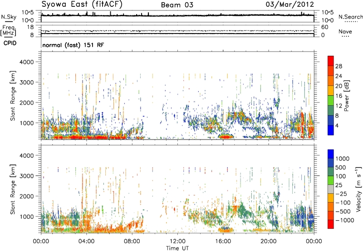Click the 'N.Search' legend label
The image size is (363, 251).
click(350, 17)
